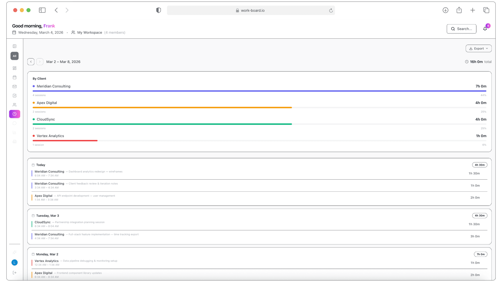Viewport: 502px width, 282px height.
Task: Click the sign out arrow icon
Action: pos(15,273)
